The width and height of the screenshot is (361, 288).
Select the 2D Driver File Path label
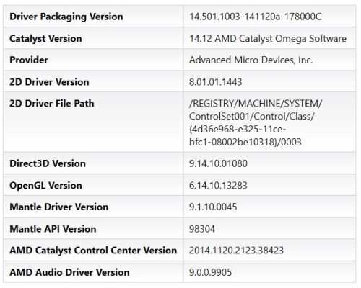[x=52, y=104]
